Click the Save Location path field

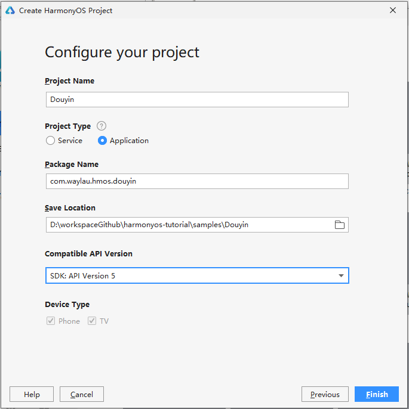197,225
